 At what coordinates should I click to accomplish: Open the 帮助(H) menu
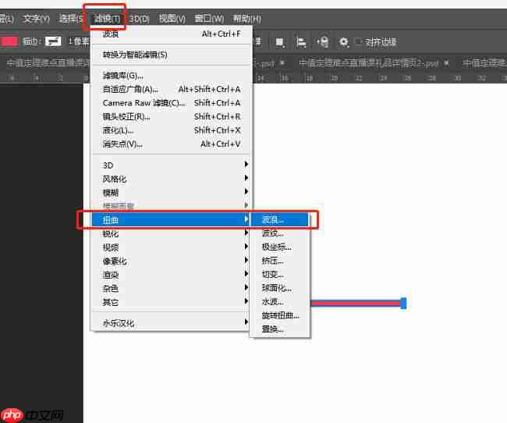pyautogui.click(x=247, y=19)
